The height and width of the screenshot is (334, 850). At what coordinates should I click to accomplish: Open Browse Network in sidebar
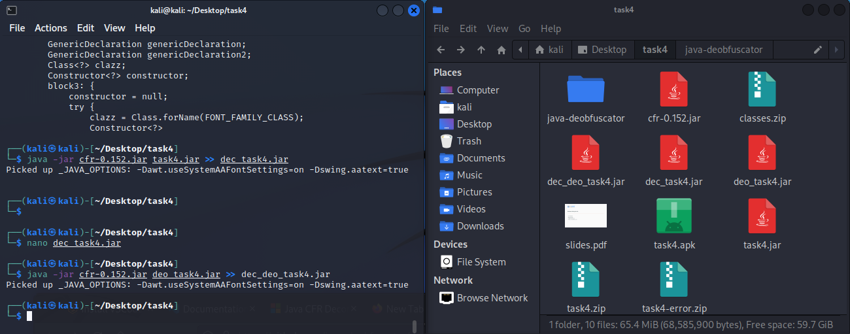coord(483,298)
